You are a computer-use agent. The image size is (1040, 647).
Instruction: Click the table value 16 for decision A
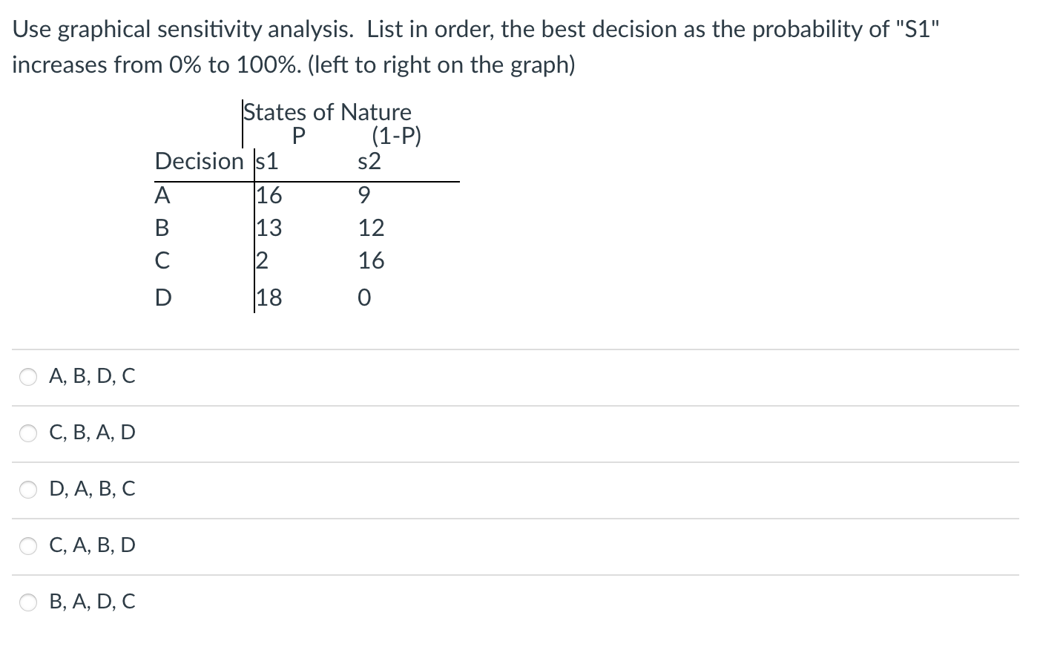[270, 195]
